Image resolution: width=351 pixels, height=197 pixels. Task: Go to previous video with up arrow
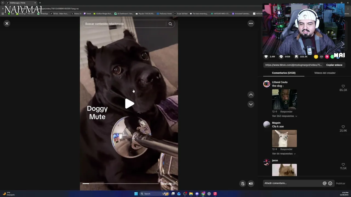tap(251, 95)
